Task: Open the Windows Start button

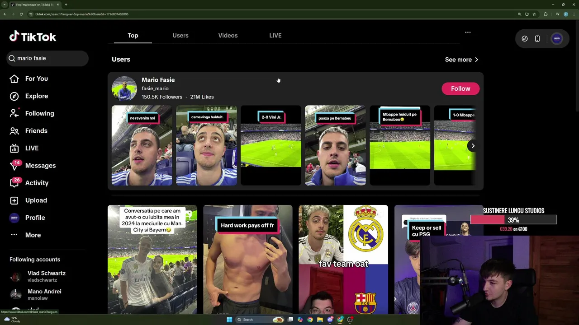Action: [x=229, y=320]
